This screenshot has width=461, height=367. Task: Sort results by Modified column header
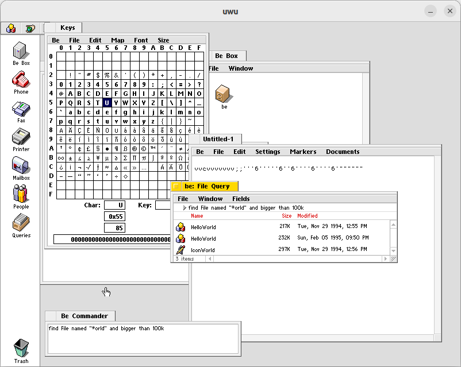click(x=307, y=216)
